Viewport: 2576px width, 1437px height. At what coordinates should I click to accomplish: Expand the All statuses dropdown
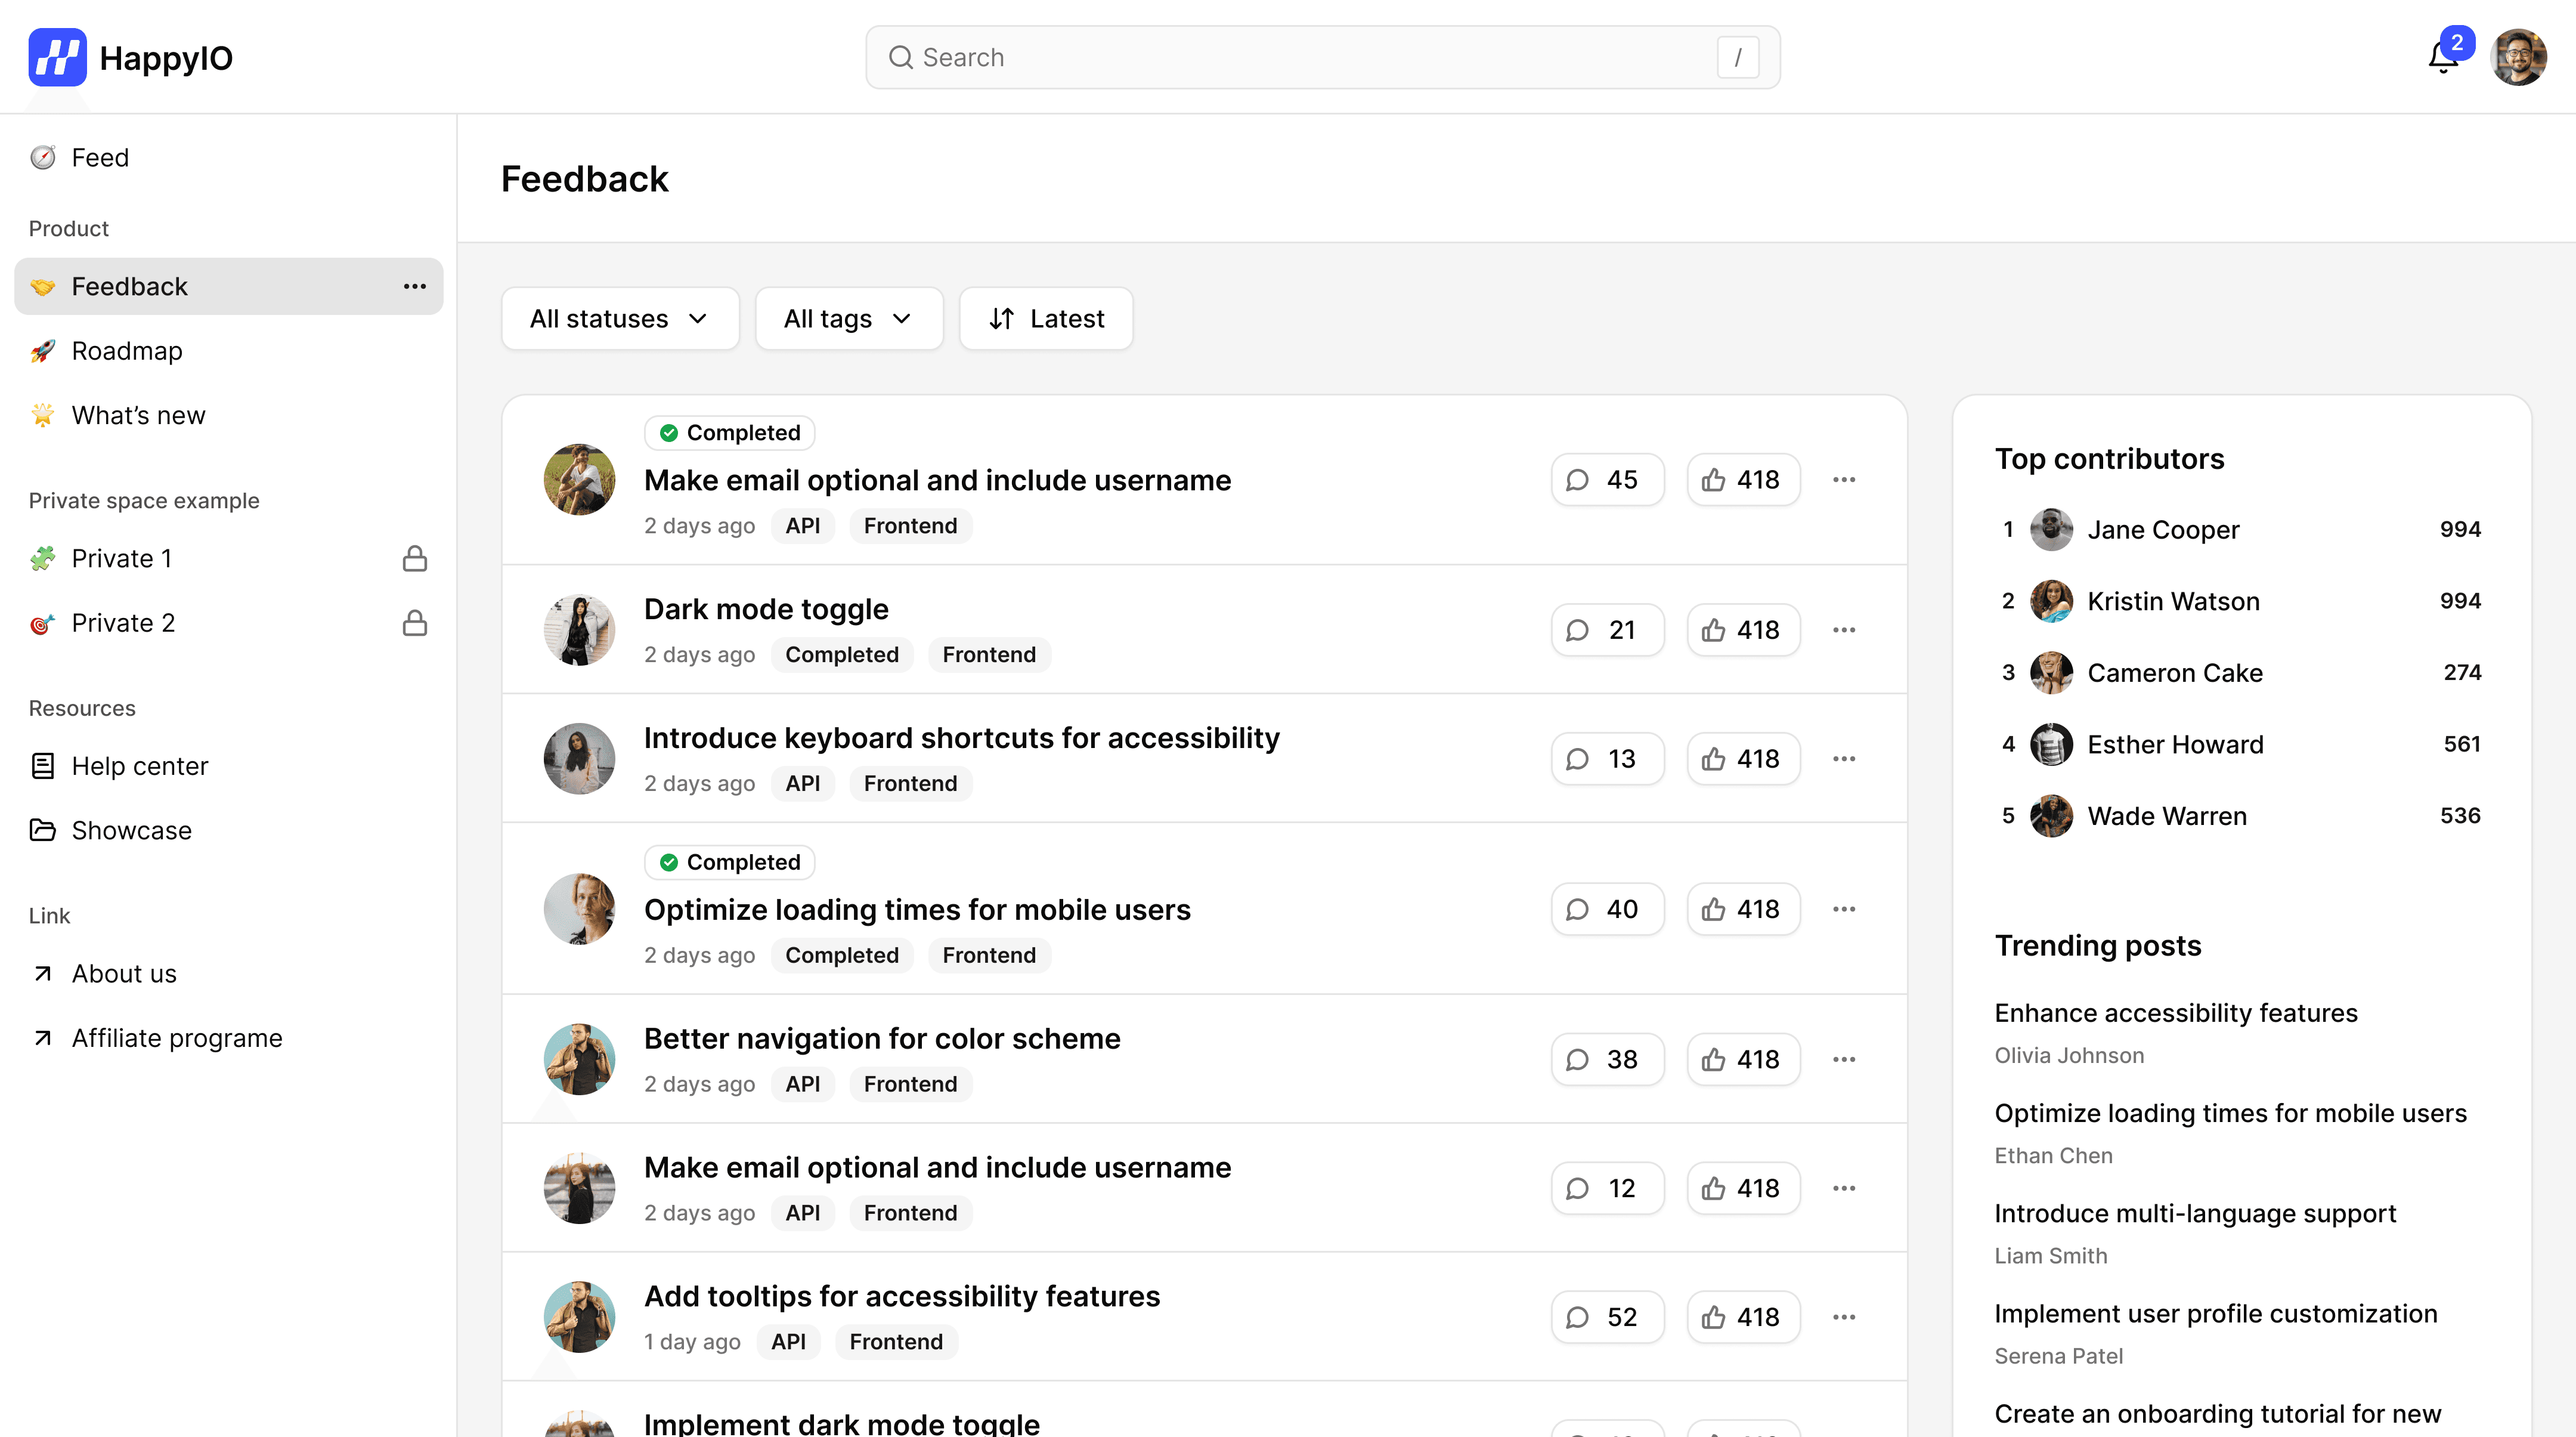pyautogui.click(x=619, y=318)
